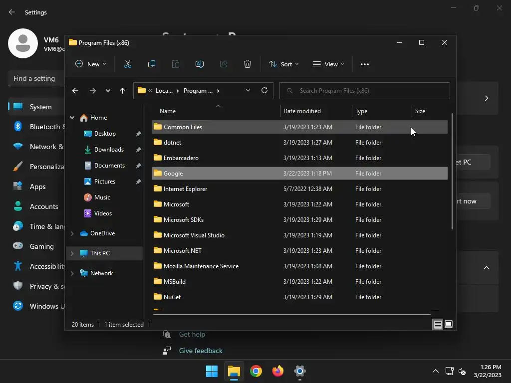
Task: Click the horizontal scrollbar of file list
Action: [x=292, y=315]
